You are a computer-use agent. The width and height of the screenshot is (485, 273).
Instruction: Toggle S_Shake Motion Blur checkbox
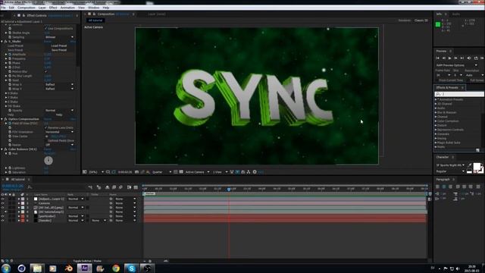pos(46,71)
